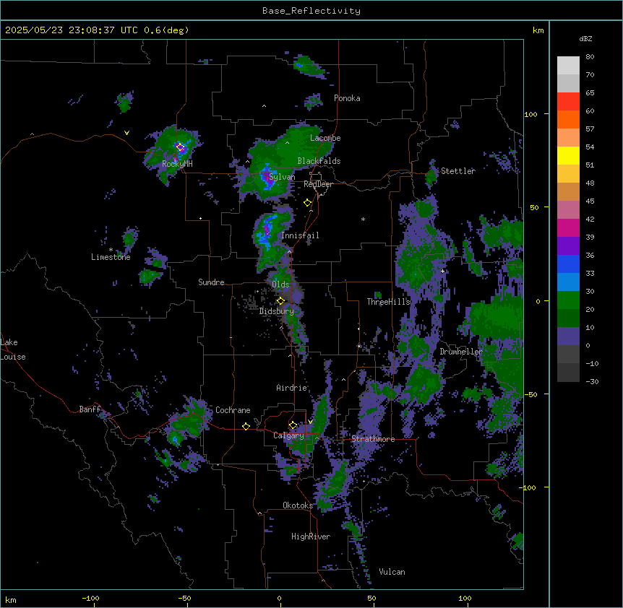This screenshot has height=608, width=623.
Task: Click the Didsbury label
Action: (277, 311)
